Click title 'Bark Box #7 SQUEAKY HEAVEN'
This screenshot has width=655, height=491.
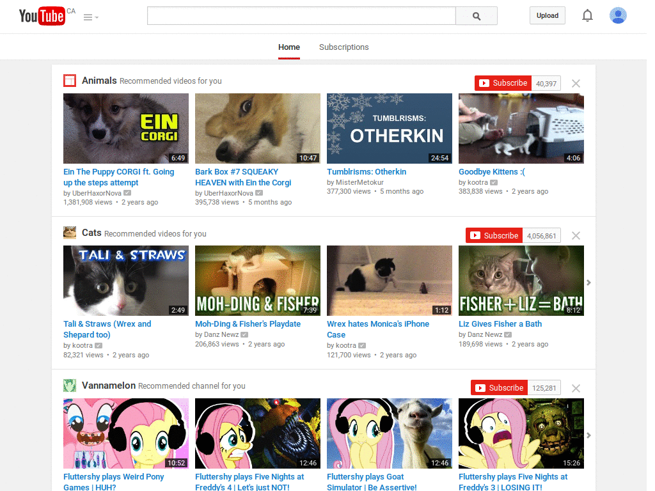243,177
